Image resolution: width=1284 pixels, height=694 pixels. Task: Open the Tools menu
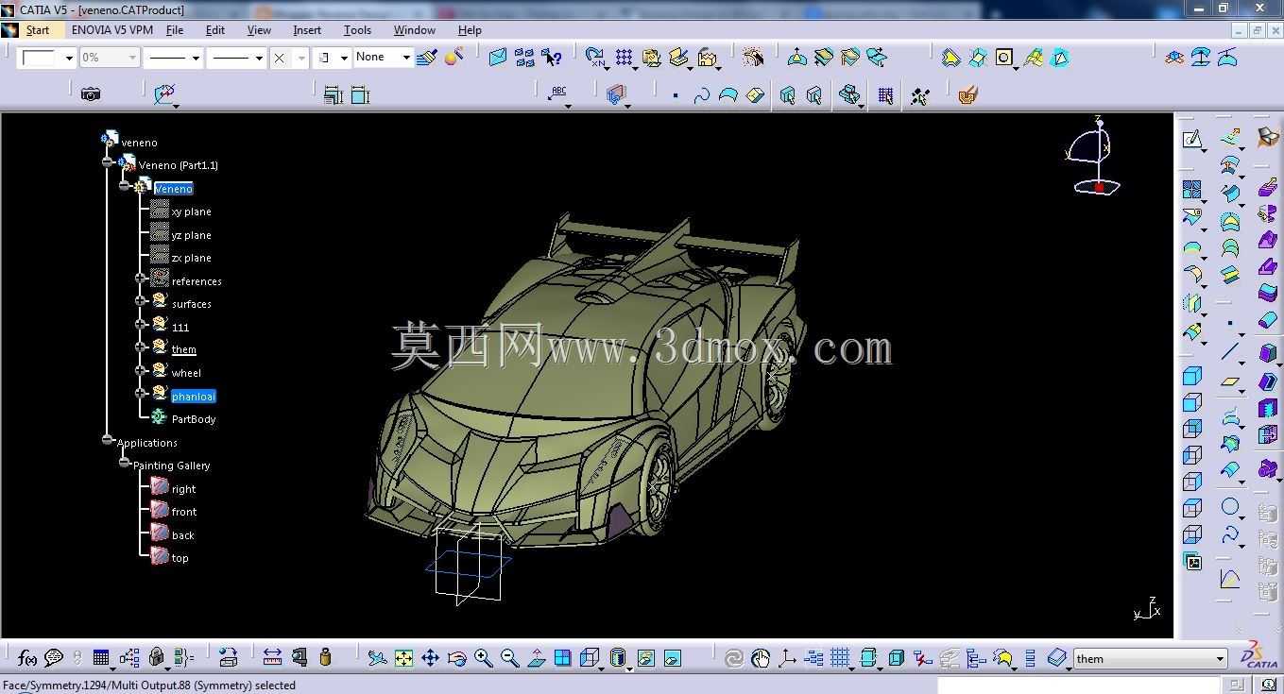click(x=357, y=30)
